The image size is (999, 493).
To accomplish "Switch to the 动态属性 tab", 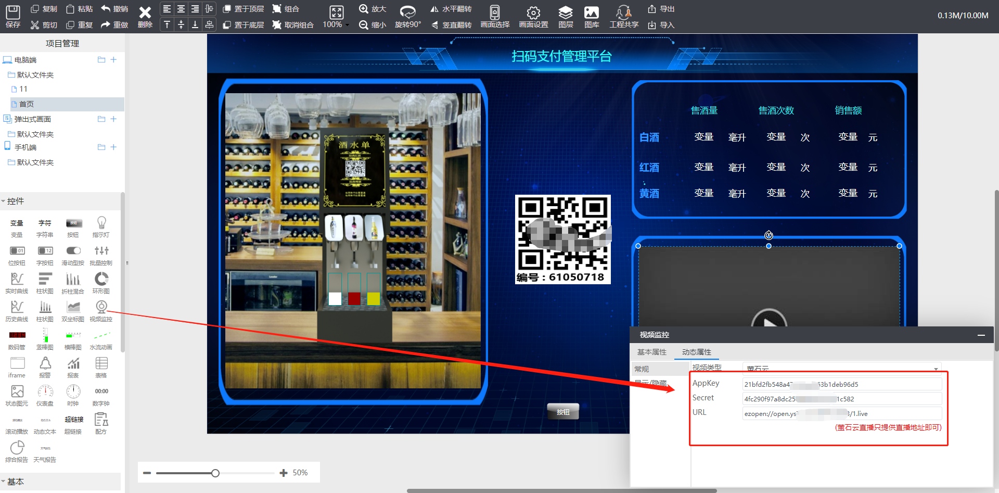I will click(x=697, y=352).
